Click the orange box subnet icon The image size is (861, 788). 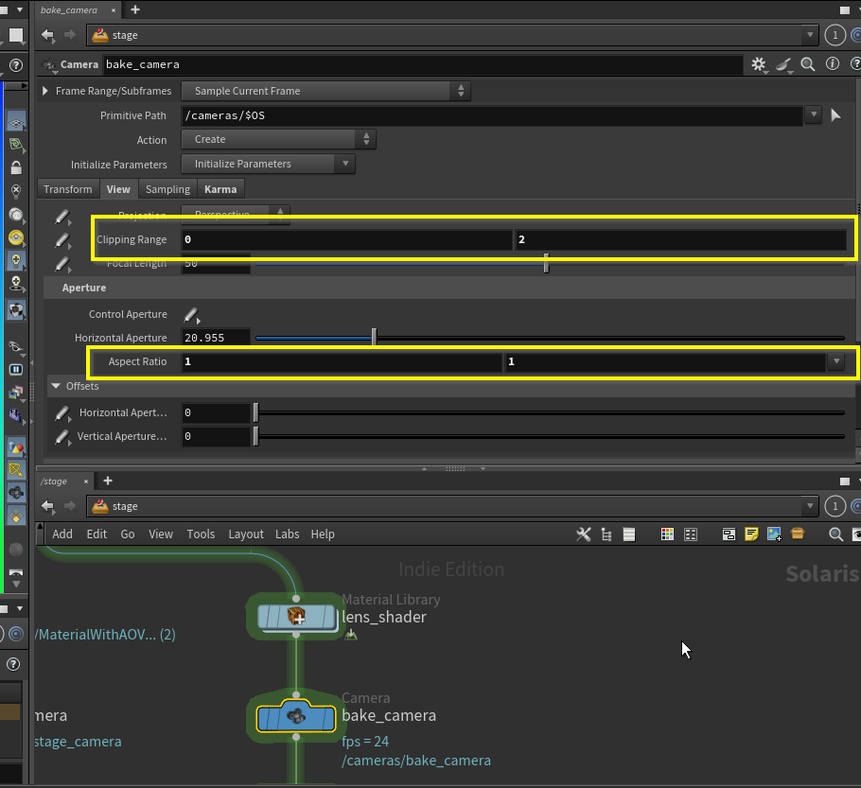798,534
